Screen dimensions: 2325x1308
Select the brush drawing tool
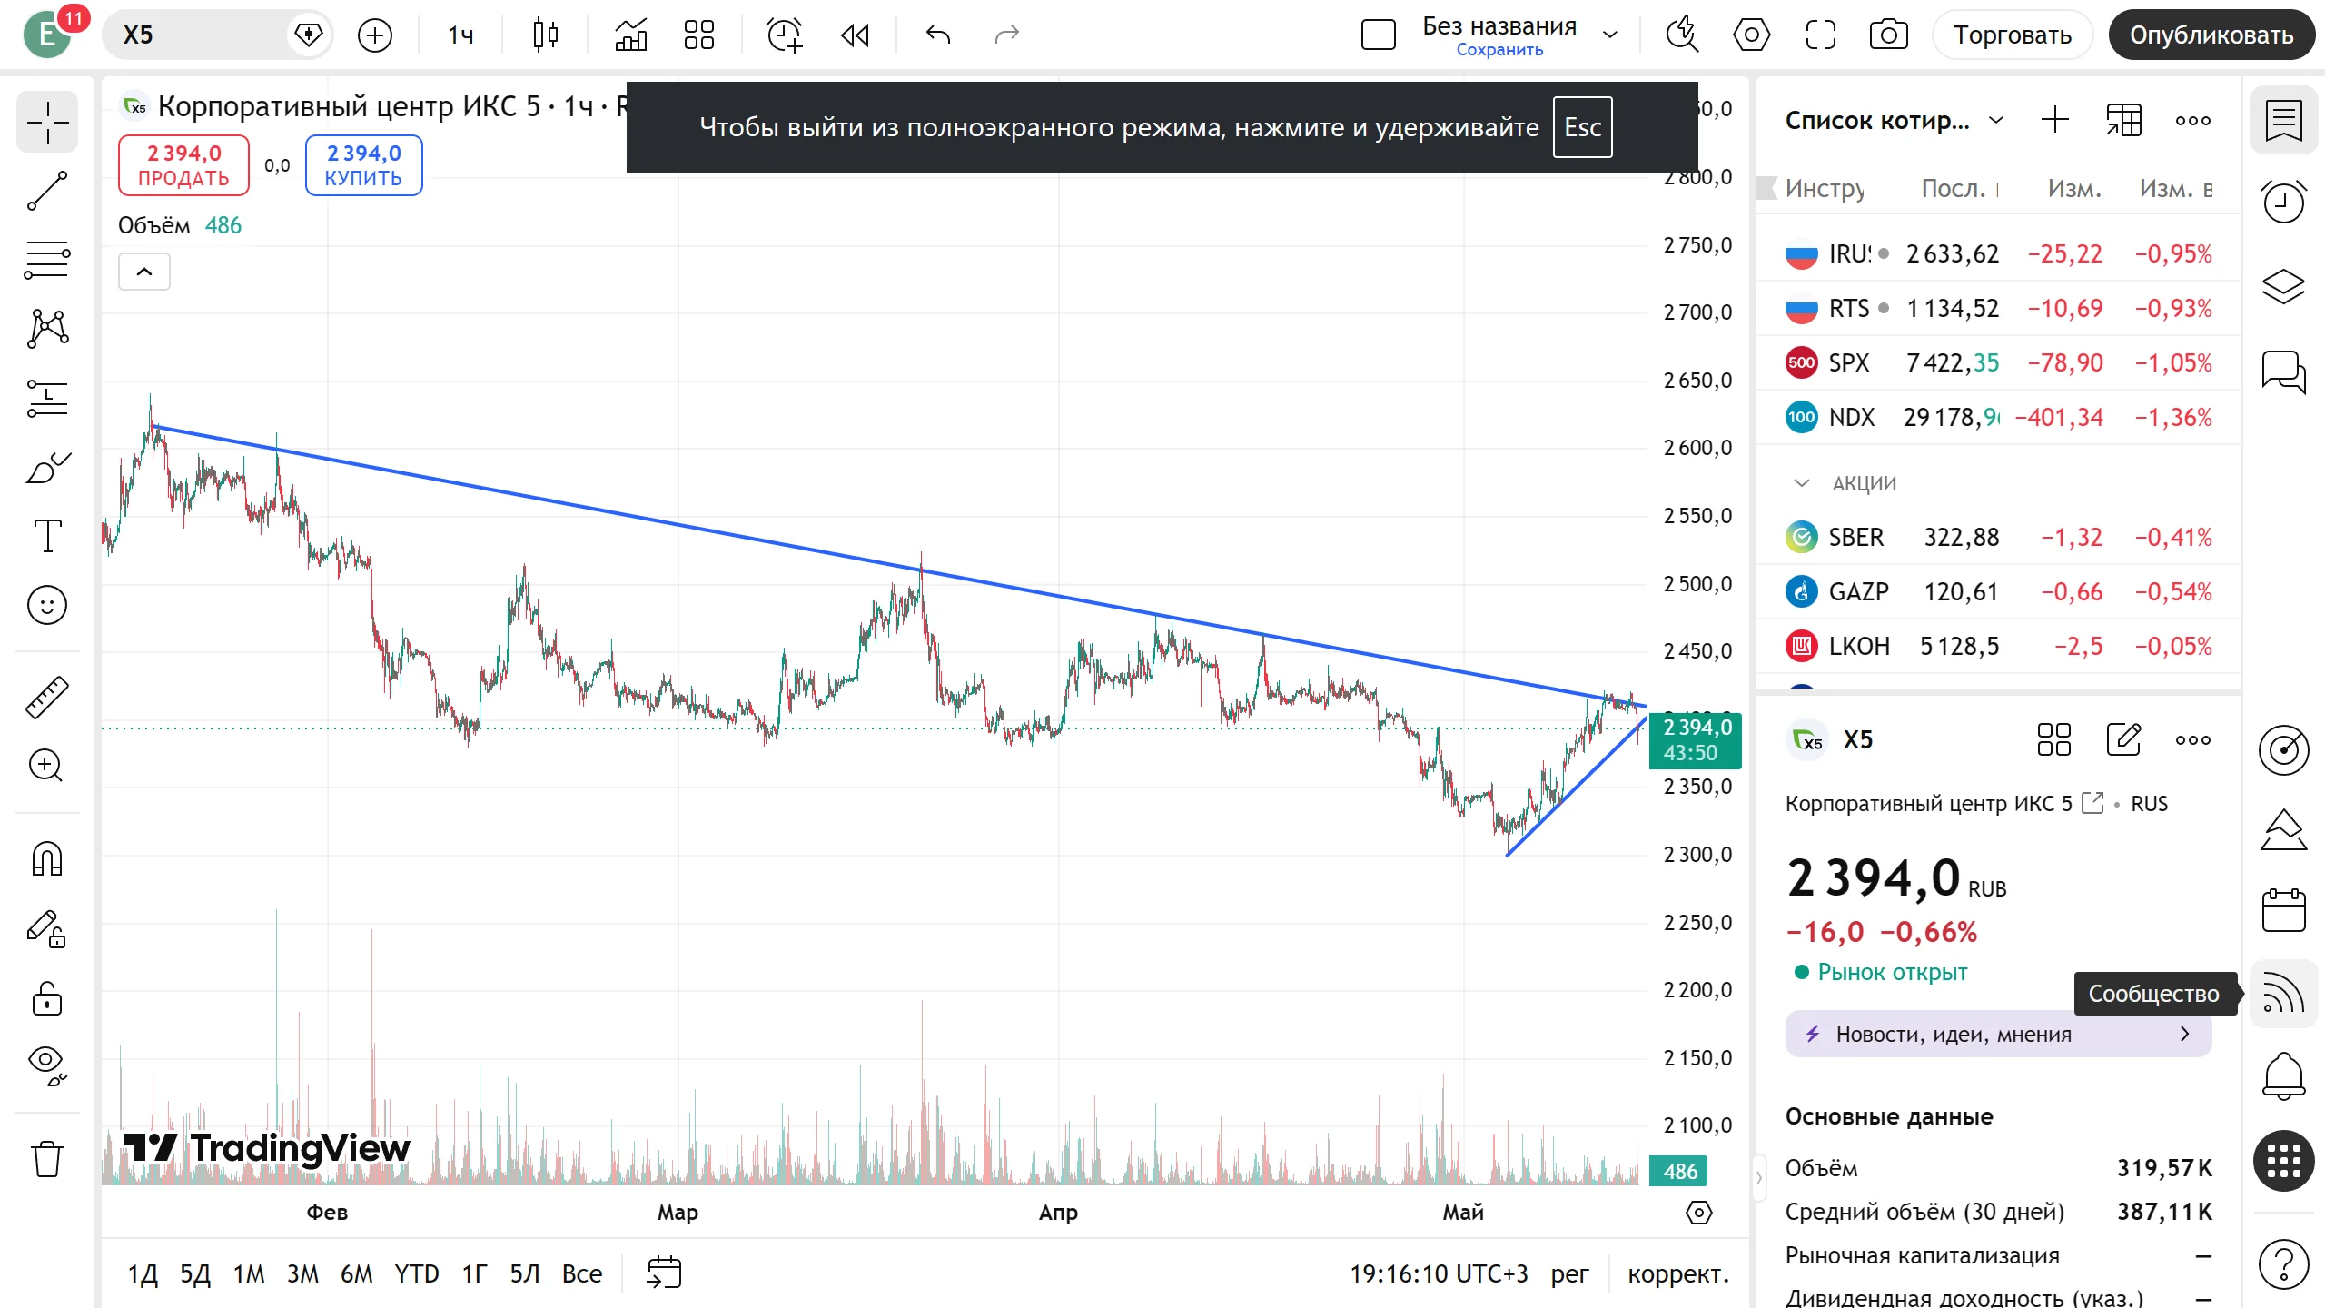point(47,467)
